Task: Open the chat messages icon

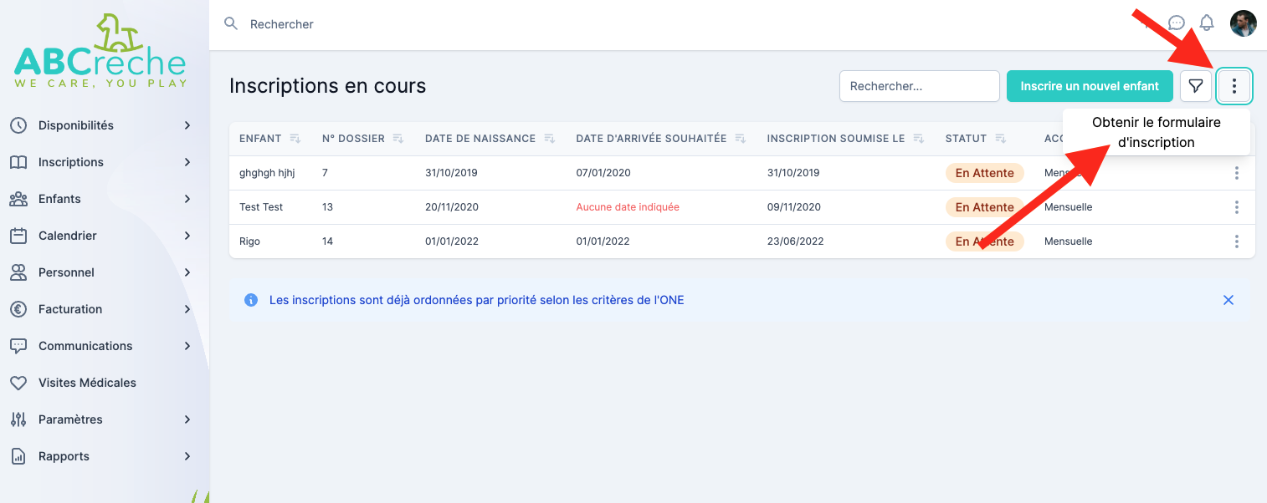Action: (1177, 23)
